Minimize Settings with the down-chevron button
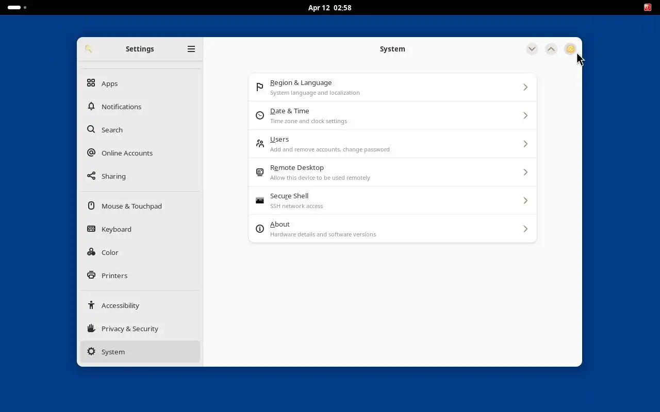 (x=532, y=49)
